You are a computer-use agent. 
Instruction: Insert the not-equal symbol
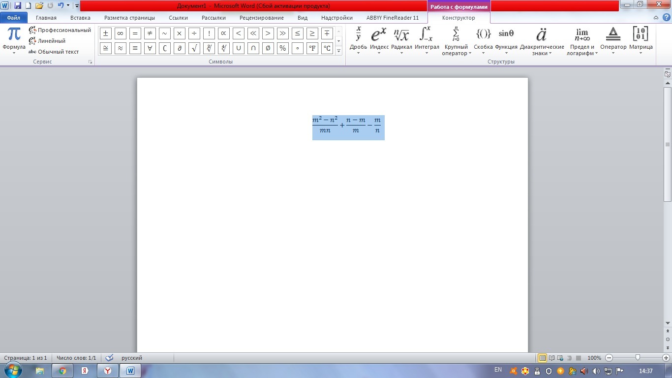click(150, 33)
